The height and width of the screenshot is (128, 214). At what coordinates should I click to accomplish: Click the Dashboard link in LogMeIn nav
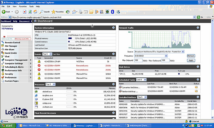coord(6,21)
